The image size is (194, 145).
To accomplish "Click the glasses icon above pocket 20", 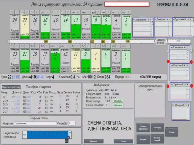I will [32, 12].
